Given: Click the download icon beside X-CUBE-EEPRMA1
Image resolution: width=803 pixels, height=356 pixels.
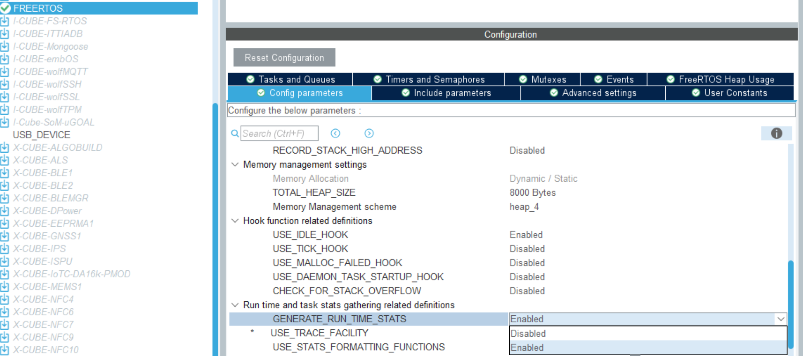Looking at the screenshot, I should [5, 223].
